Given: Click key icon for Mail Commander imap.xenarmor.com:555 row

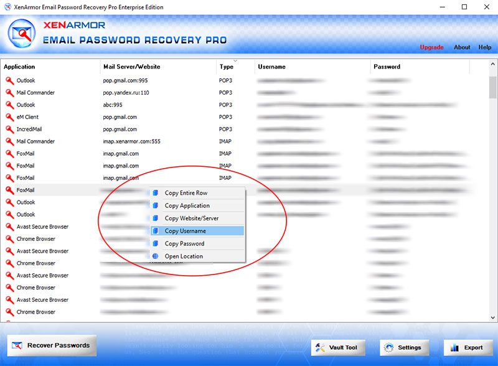Looking at the screenshot, I should pyautogui.click(x=10, y=141).
